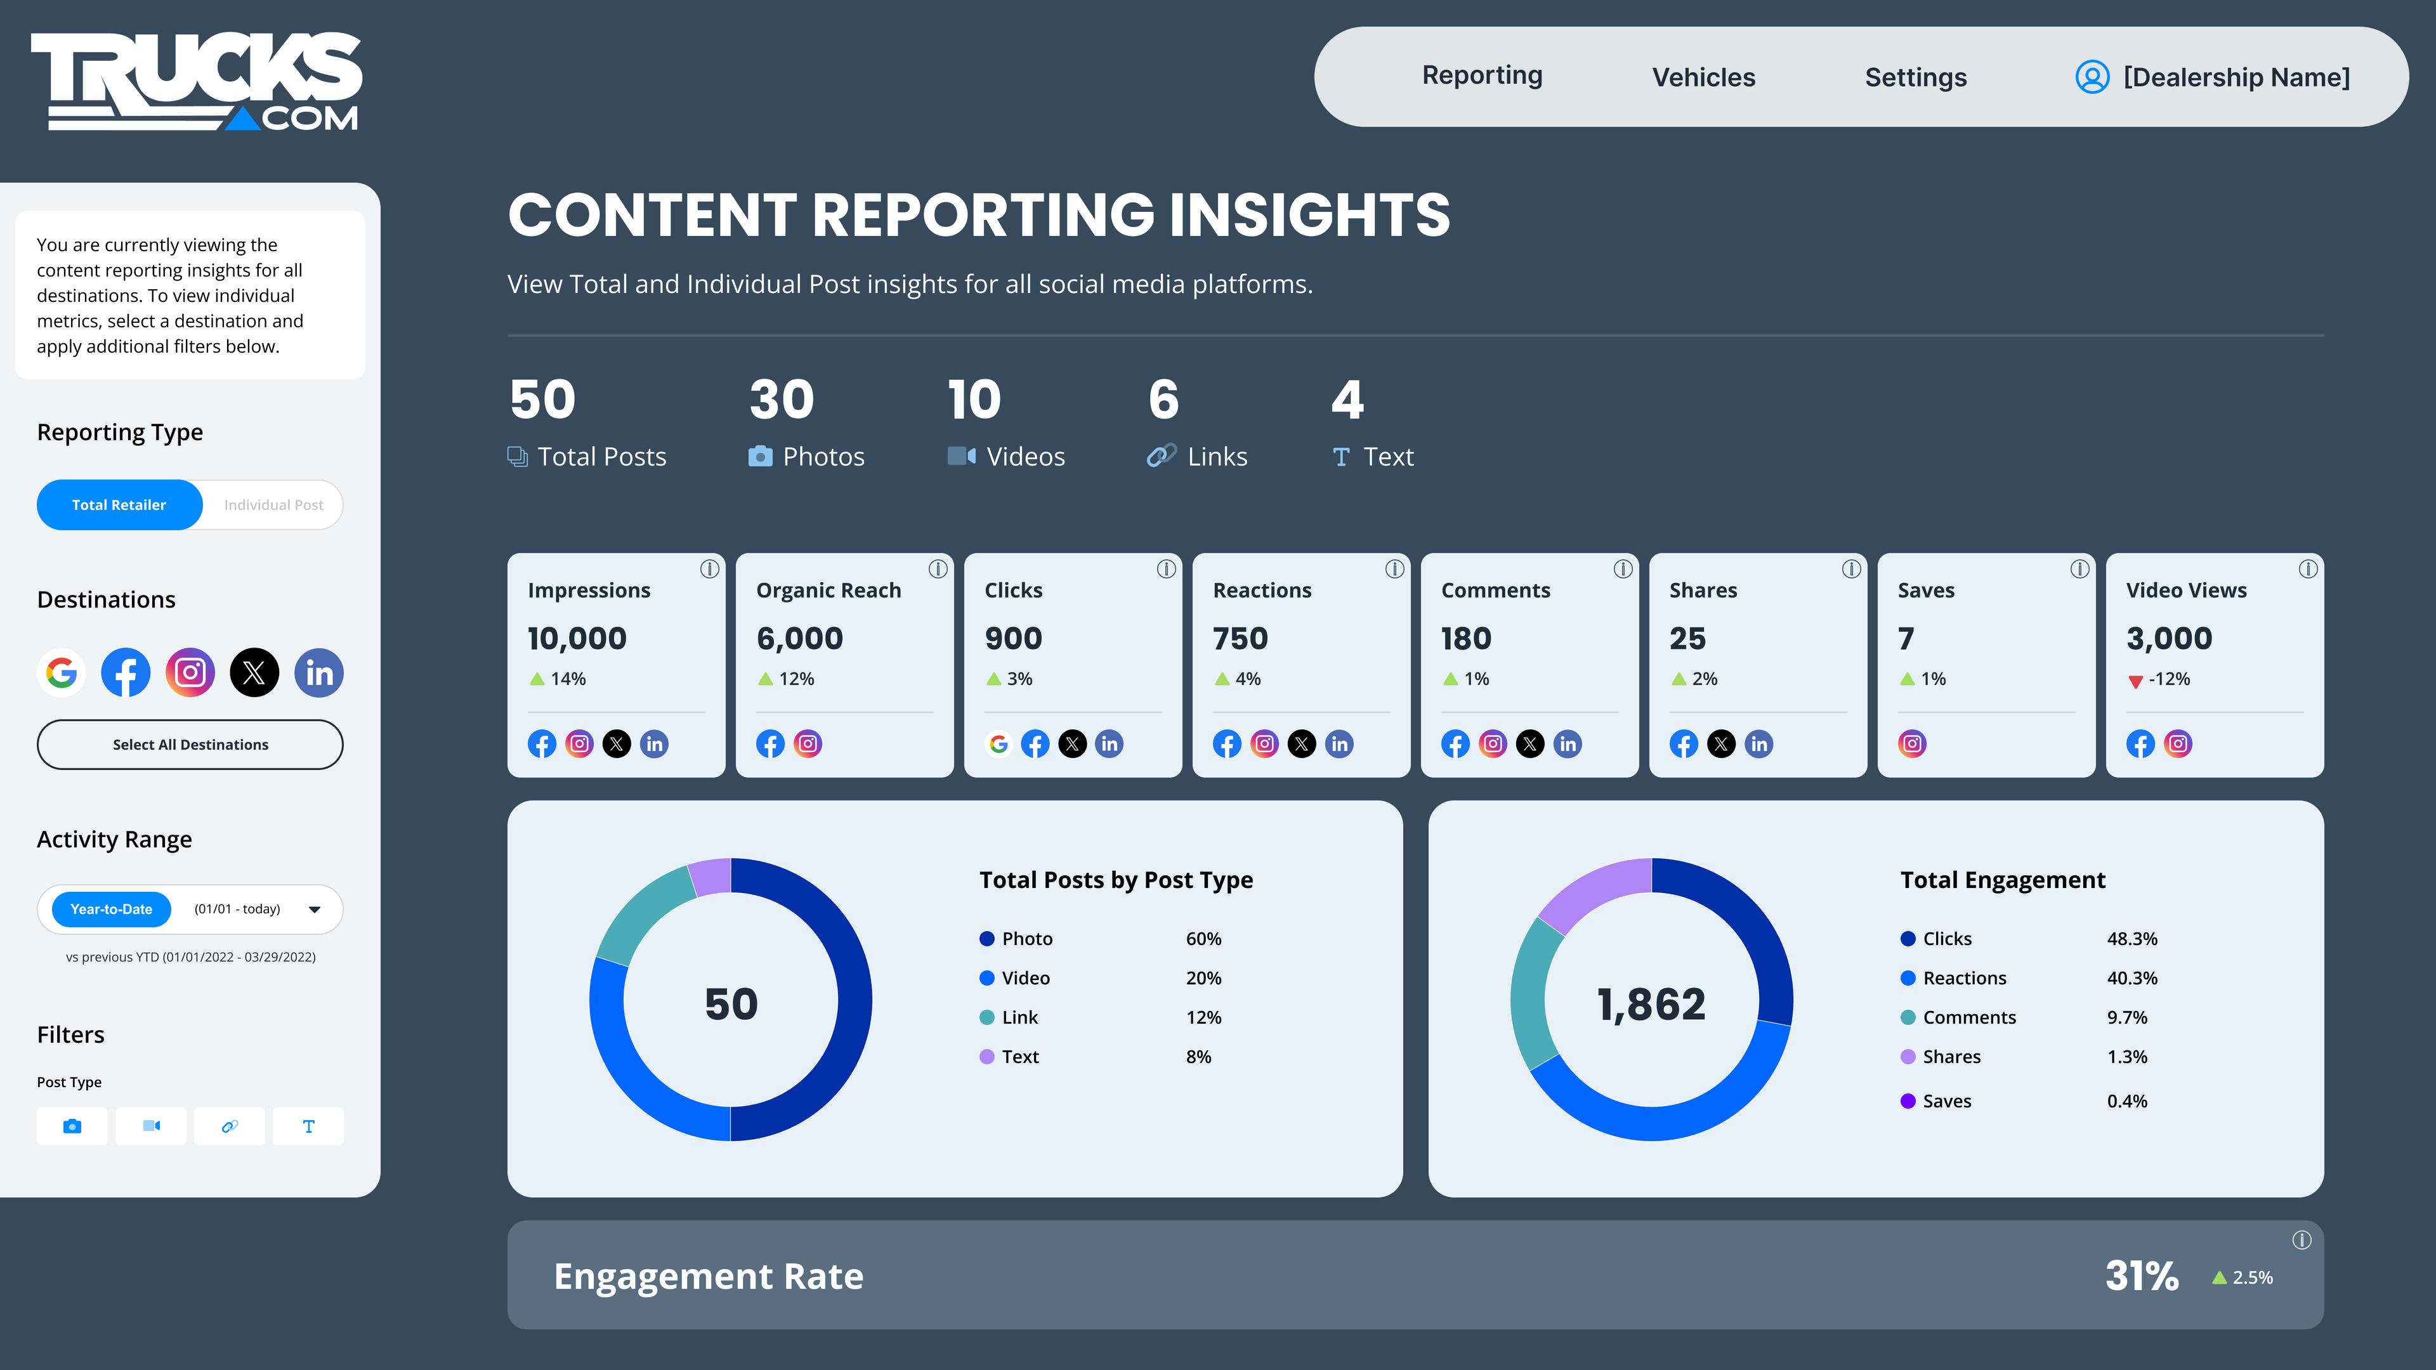Switch to Individual Post reporting type

point(273,505)
